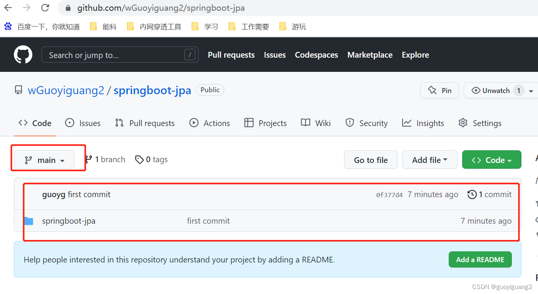View the 0 tags link
538x294 pixels.
pos(152,159)
